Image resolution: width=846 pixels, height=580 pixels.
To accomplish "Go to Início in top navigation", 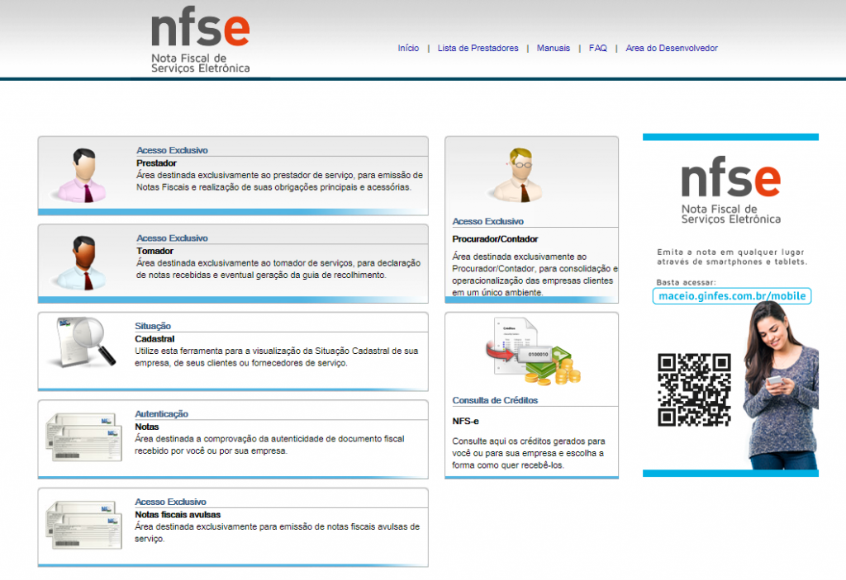I will (x=408, y=49).
